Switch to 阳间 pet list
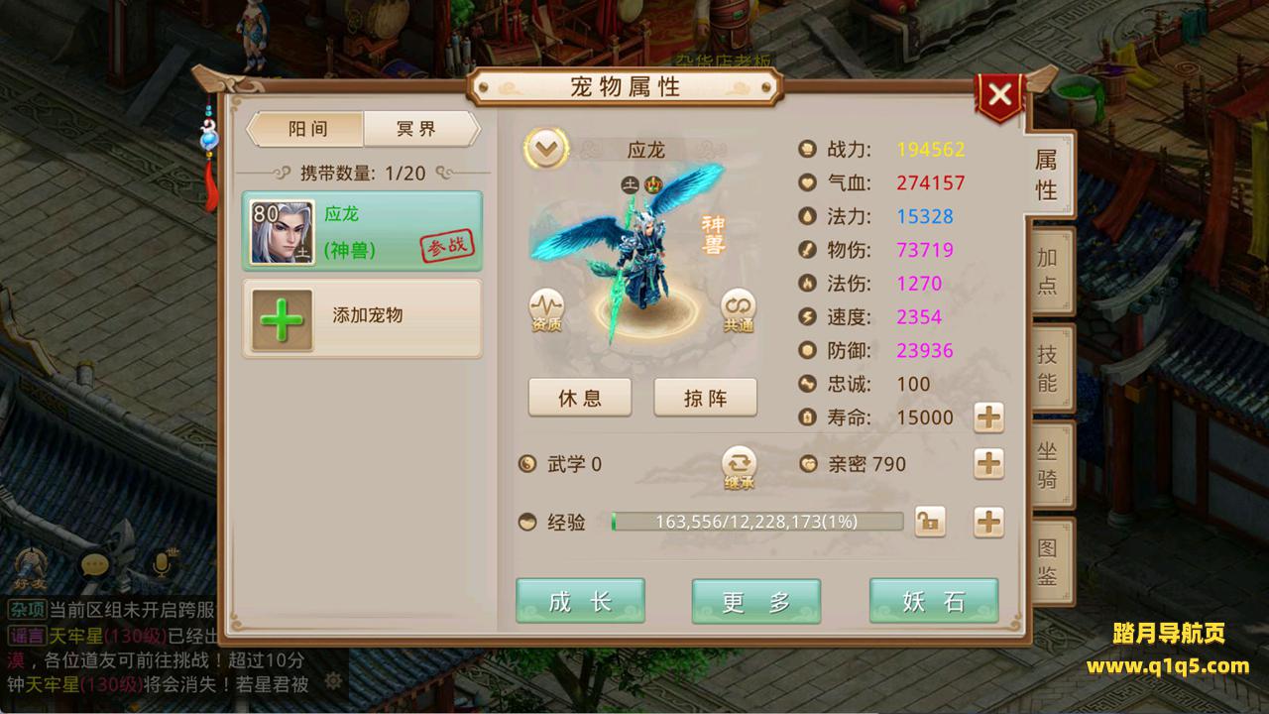 click(x=306, y=129)
